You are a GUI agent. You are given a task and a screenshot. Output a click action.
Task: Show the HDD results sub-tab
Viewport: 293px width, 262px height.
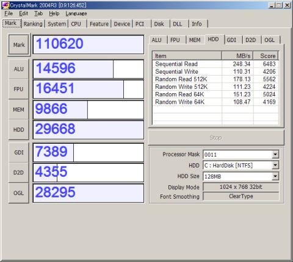tap(214, 39)
